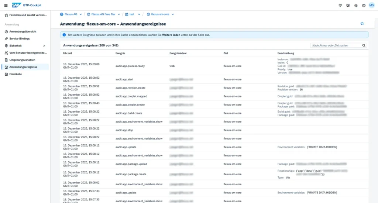This screenshot has height=203, width=378.
Task: Expand the Flexus AG Free Tier dropdown
Action: coord(119,14)
